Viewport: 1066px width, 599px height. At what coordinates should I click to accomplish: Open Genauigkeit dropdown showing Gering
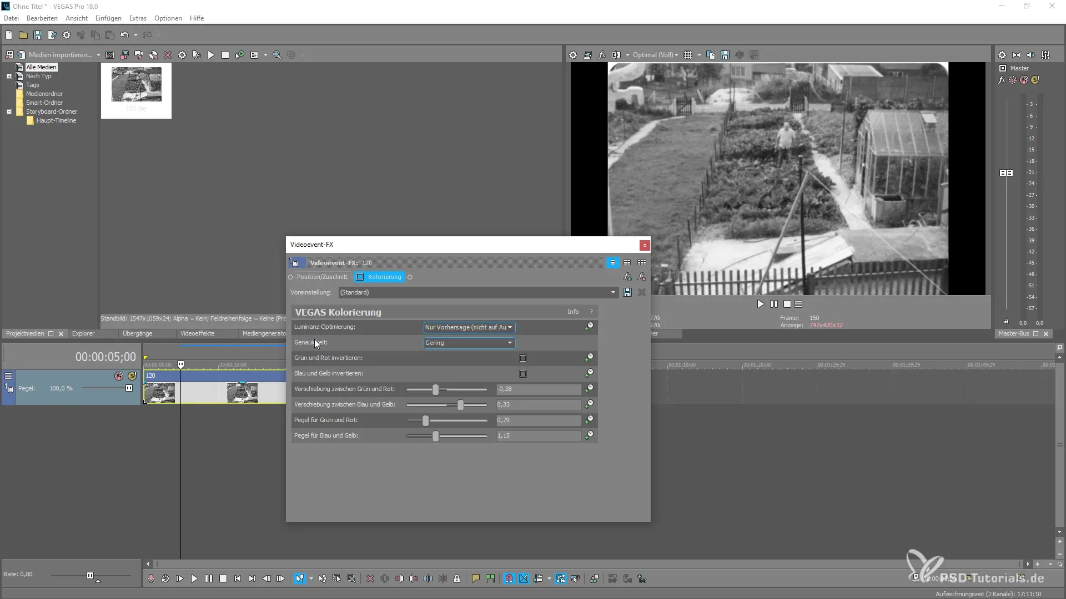click(469, 343)
